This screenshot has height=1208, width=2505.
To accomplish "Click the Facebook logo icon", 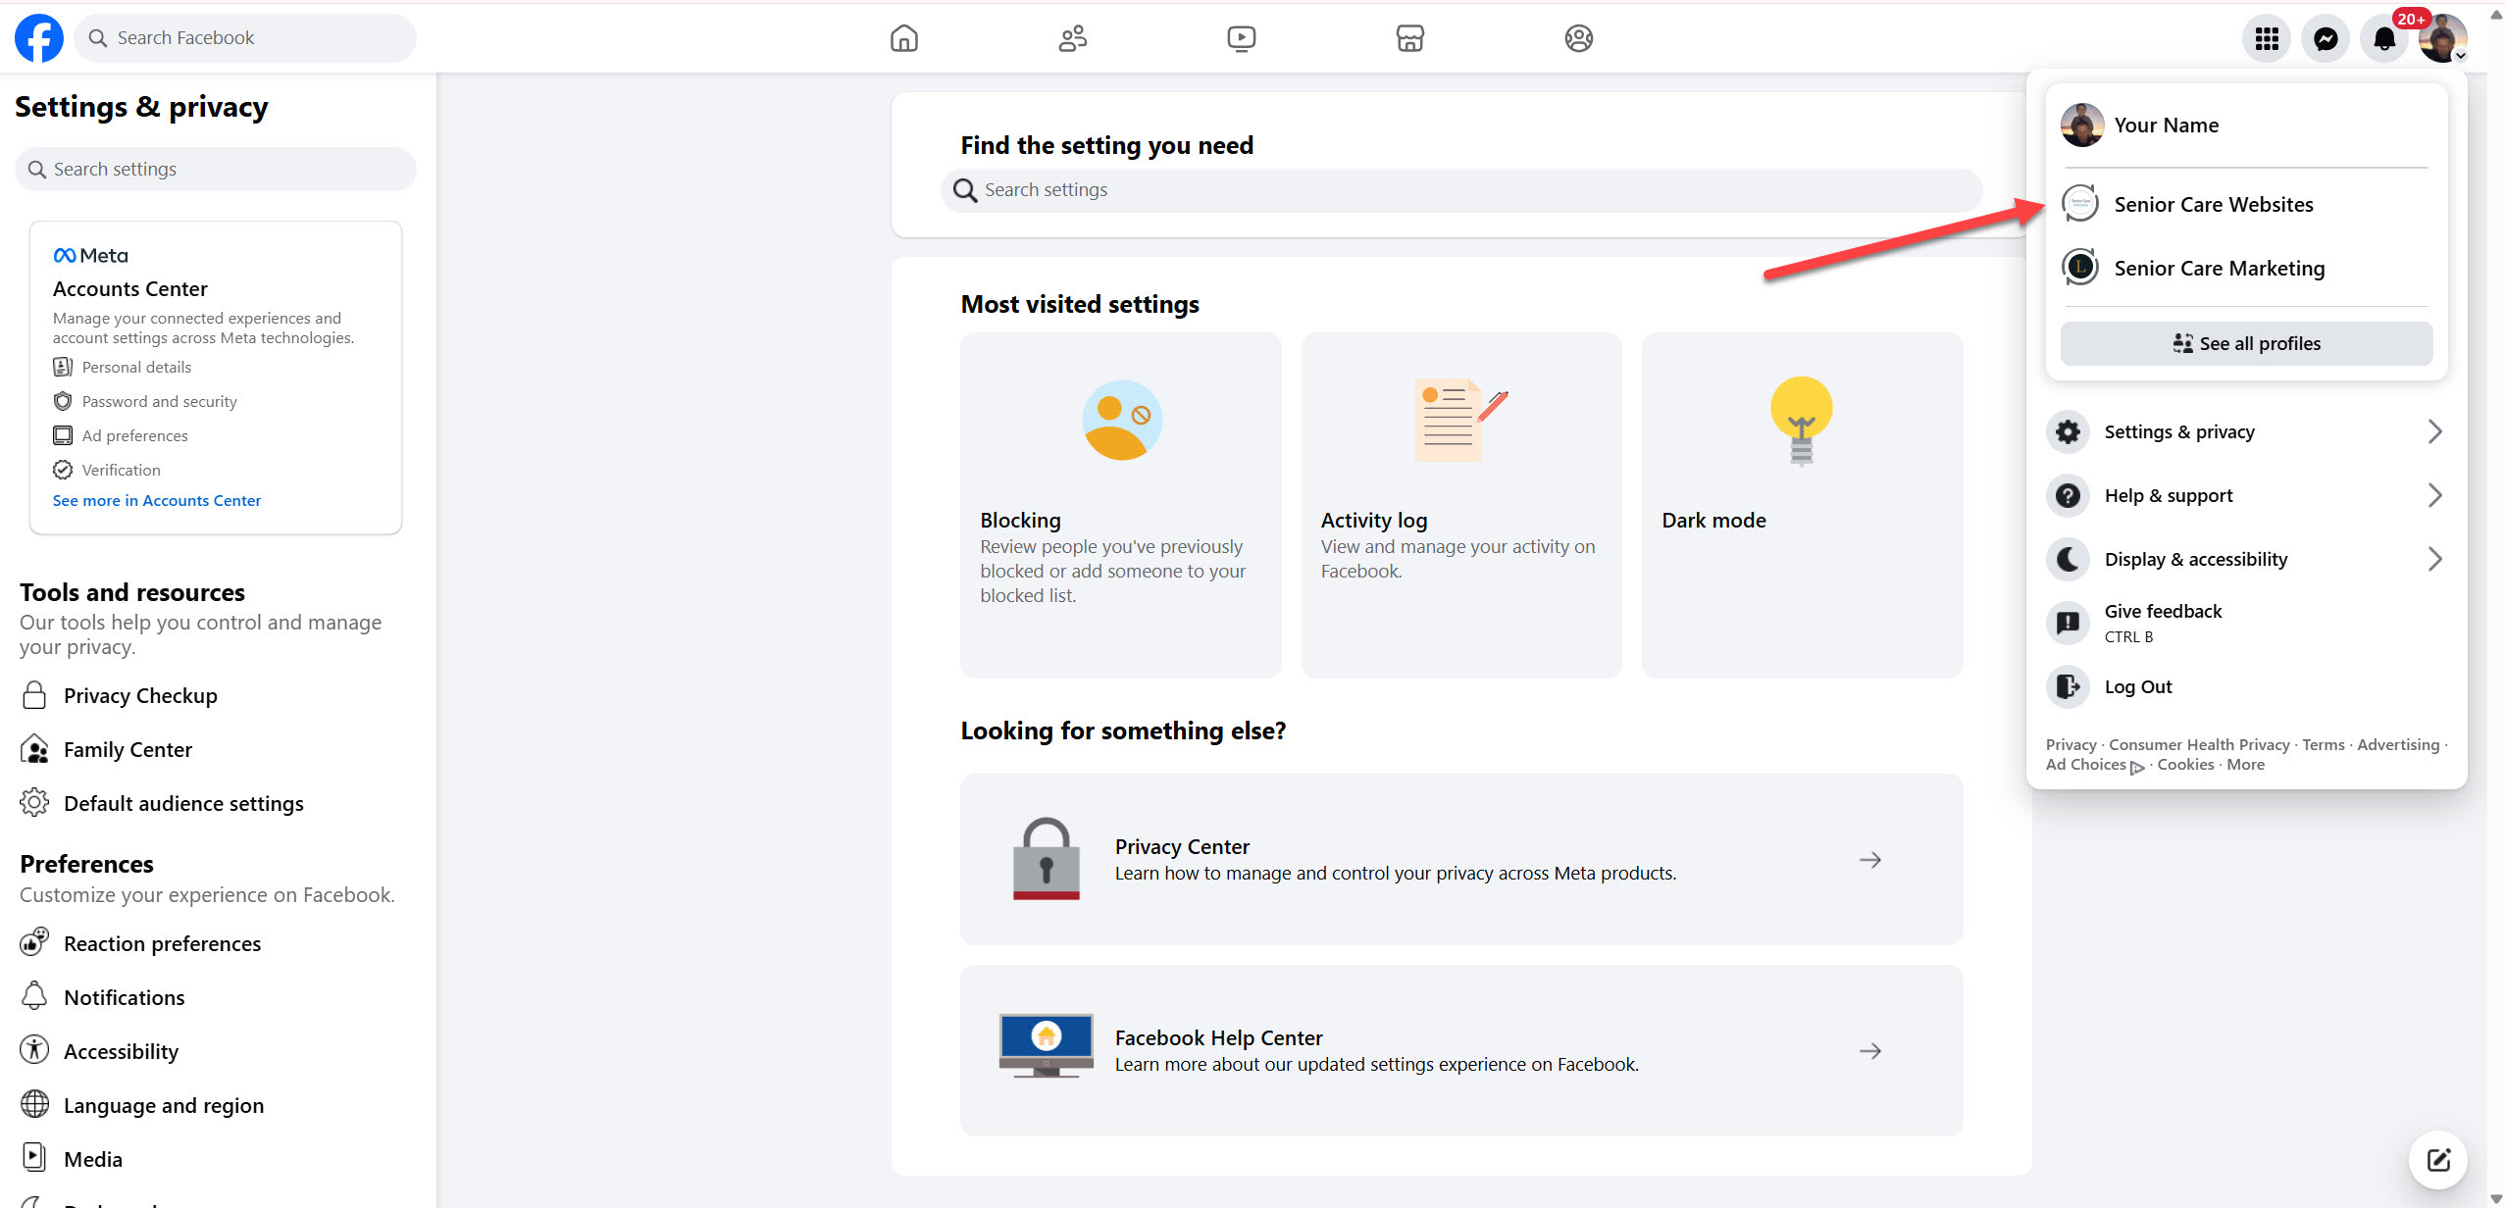I will pos(39,38).
